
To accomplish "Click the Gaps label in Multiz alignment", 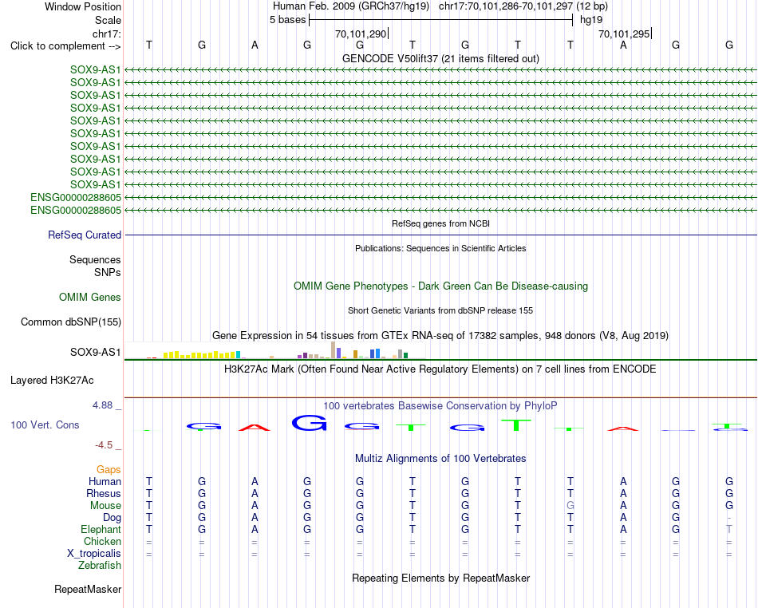I will pos(109,469).
